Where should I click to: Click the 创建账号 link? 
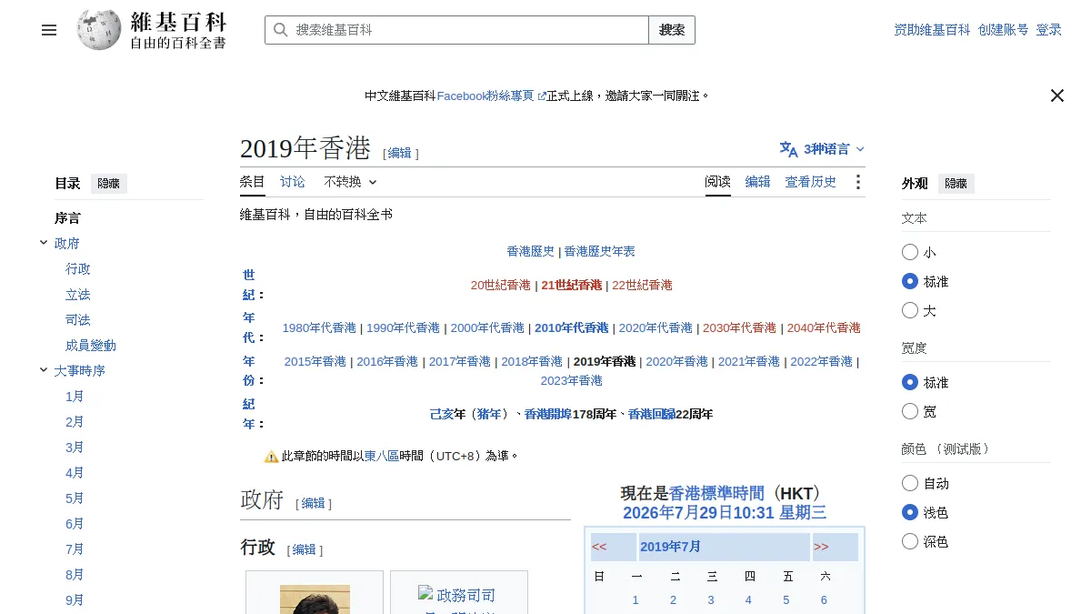[1004, 30]
